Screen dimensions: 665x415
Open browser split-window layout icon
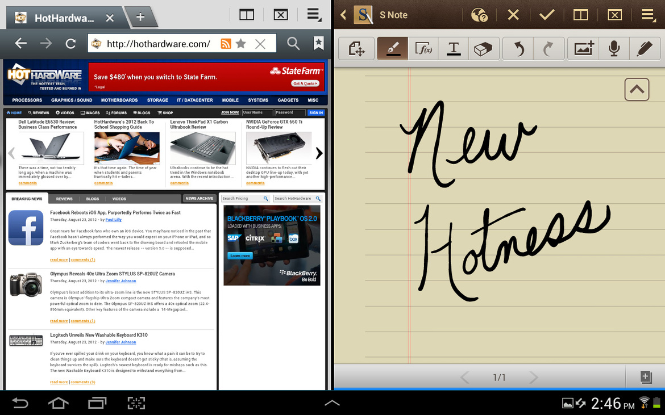point(247,15)
